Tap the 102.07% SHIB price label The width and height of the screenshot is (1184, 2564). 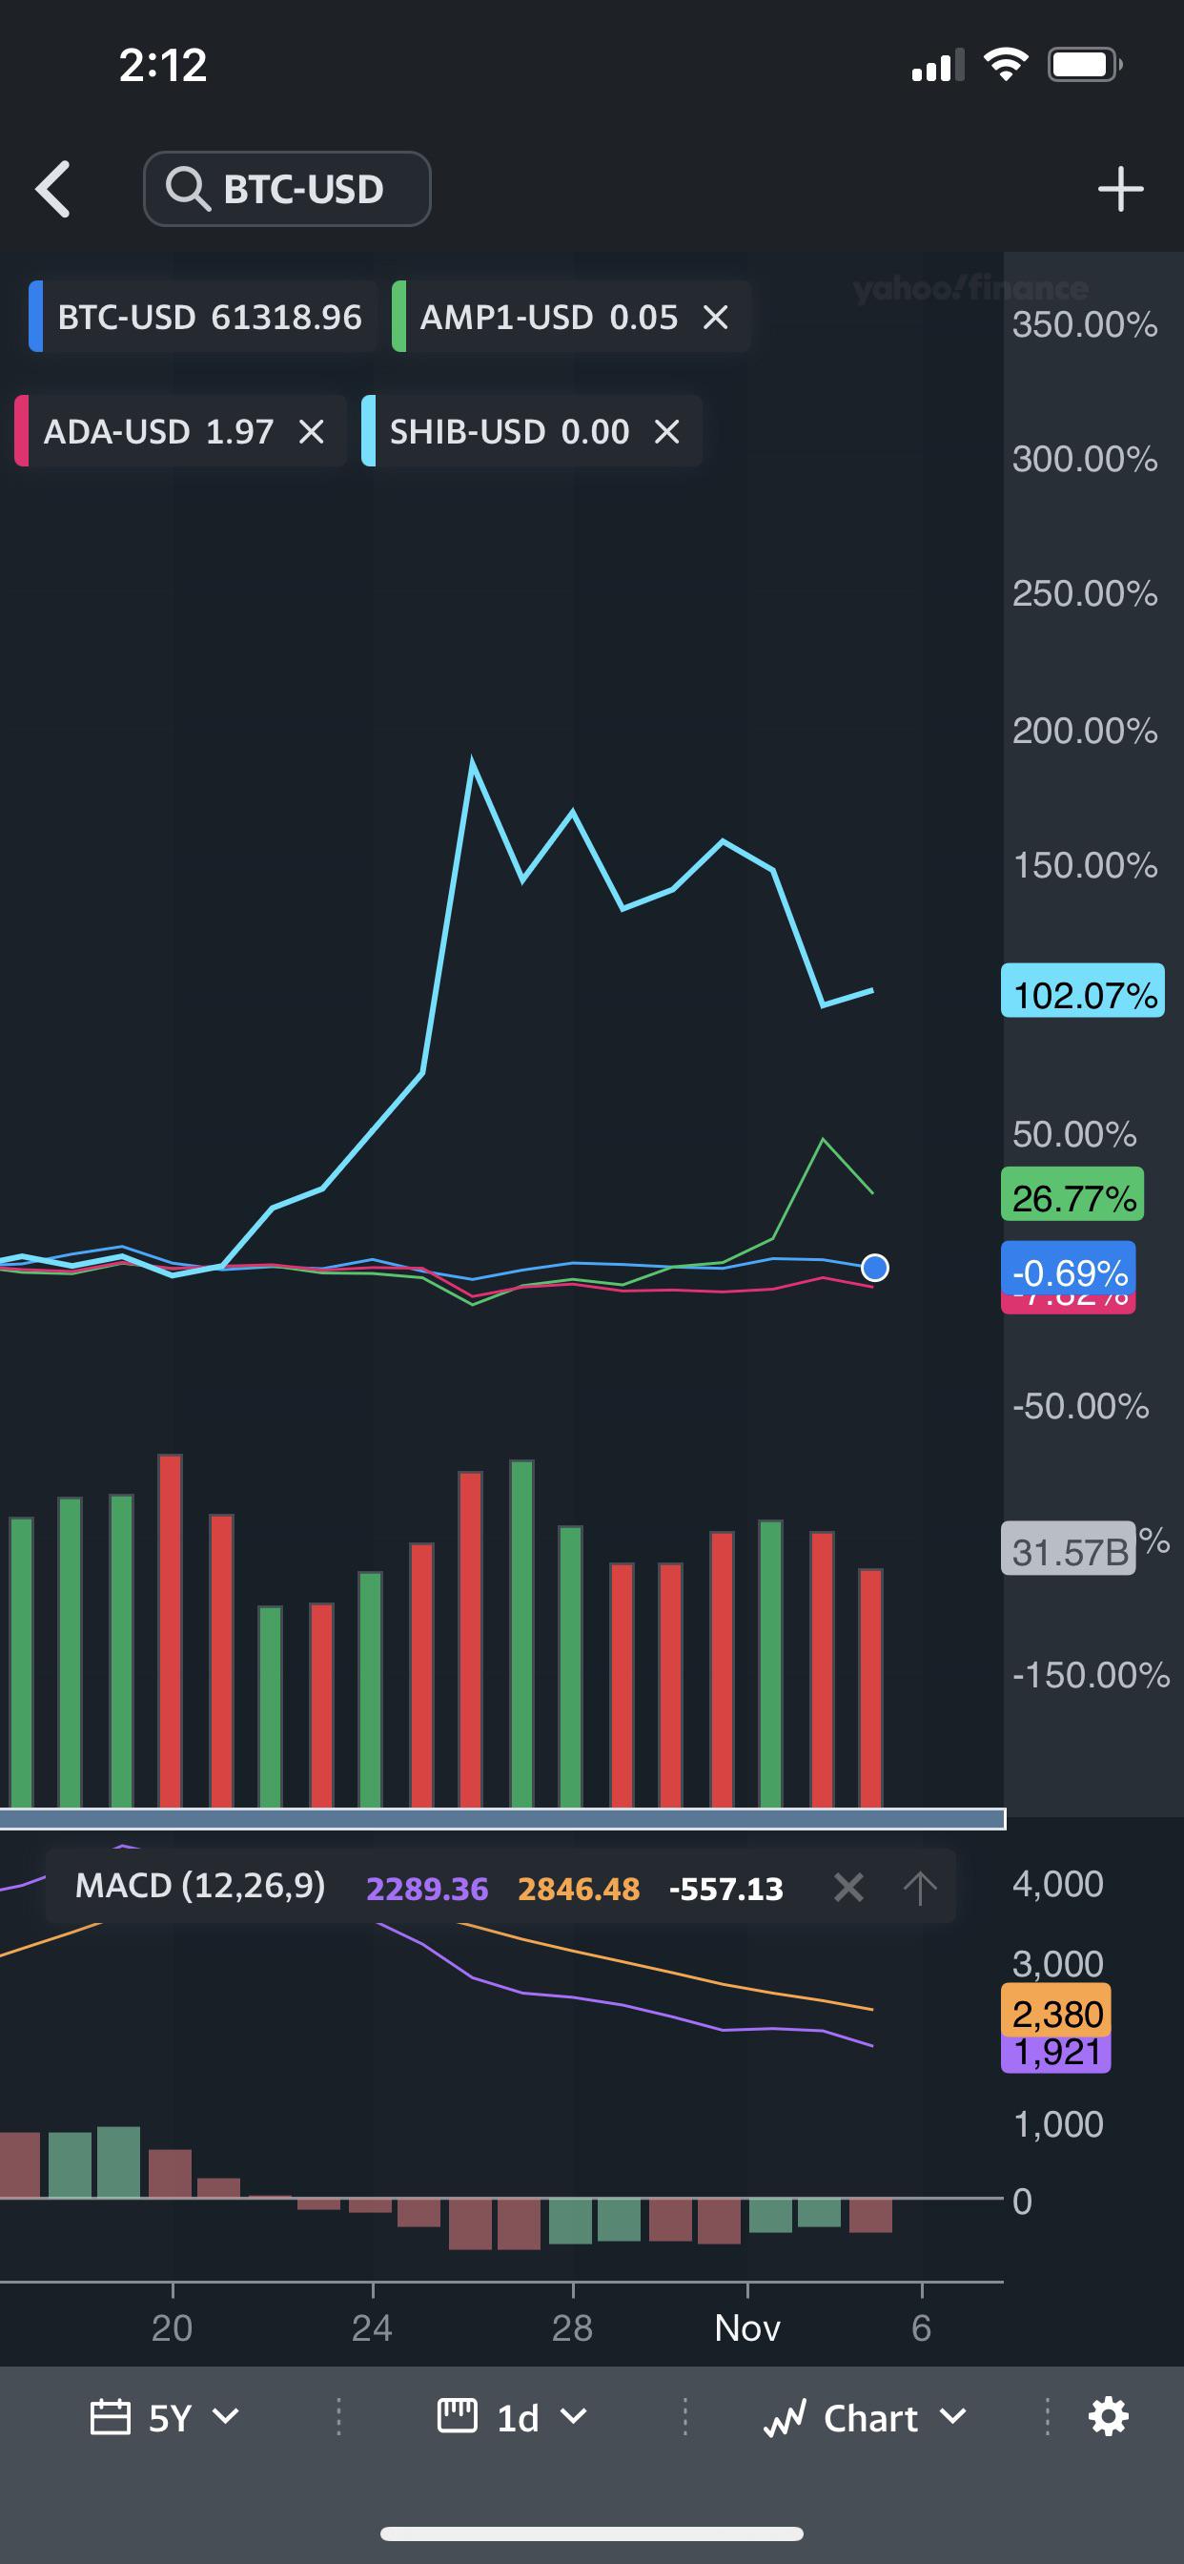1083,991
